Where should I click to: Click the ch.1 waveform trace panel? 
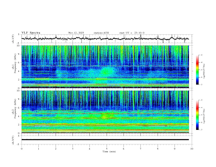(107, 39)
